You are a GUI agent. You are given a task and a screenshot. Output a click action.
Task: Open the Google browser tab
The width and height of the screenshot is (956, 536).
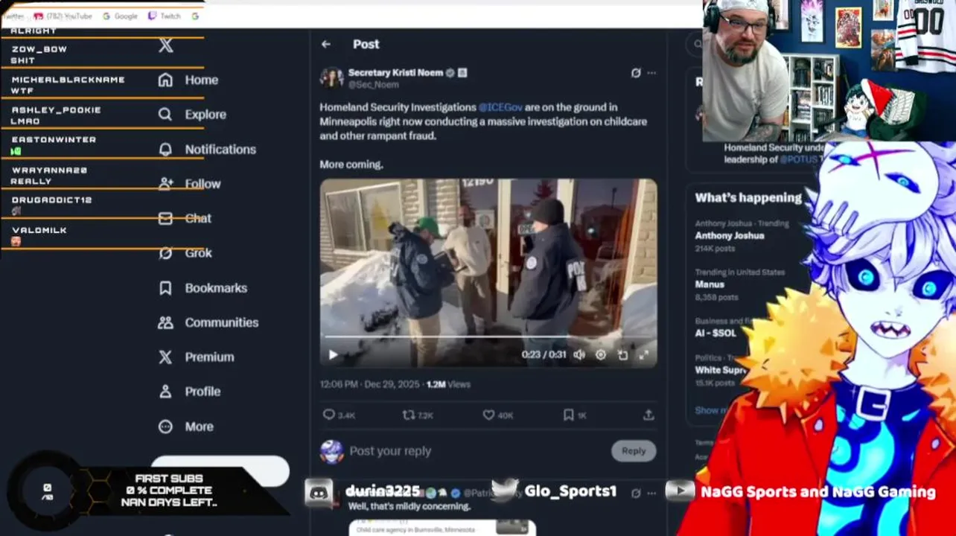pyautogui.click(x=120, y=16)
